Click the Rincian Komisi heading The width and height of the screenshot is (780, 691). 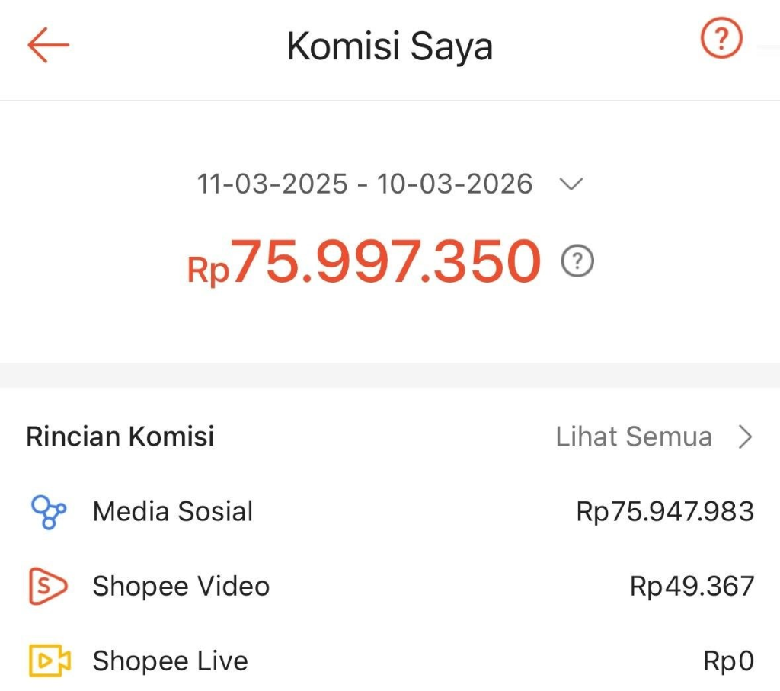pos(120,437)
